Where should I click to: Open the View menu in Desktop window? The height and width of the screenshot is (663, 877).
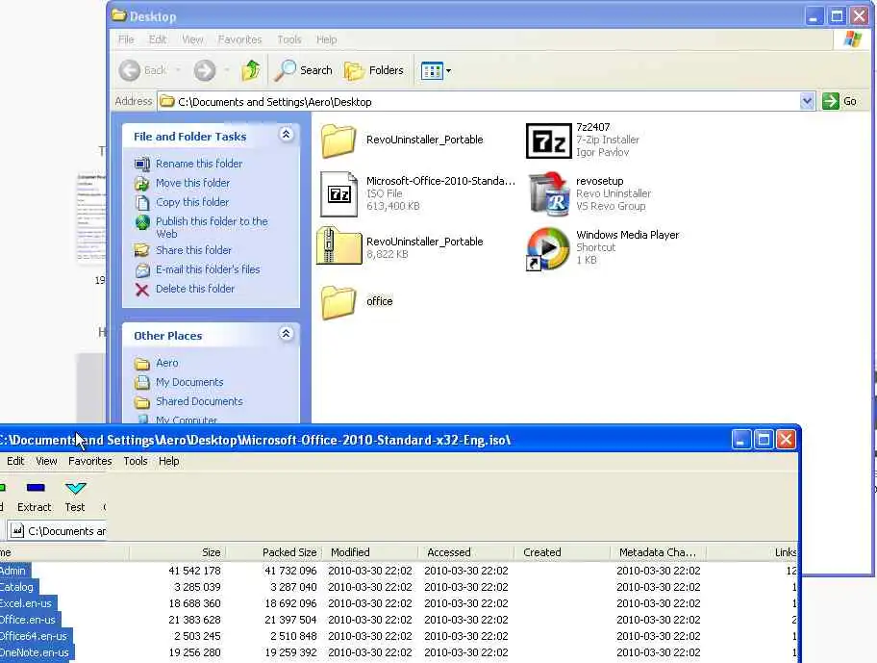click(x=192, y=39)
